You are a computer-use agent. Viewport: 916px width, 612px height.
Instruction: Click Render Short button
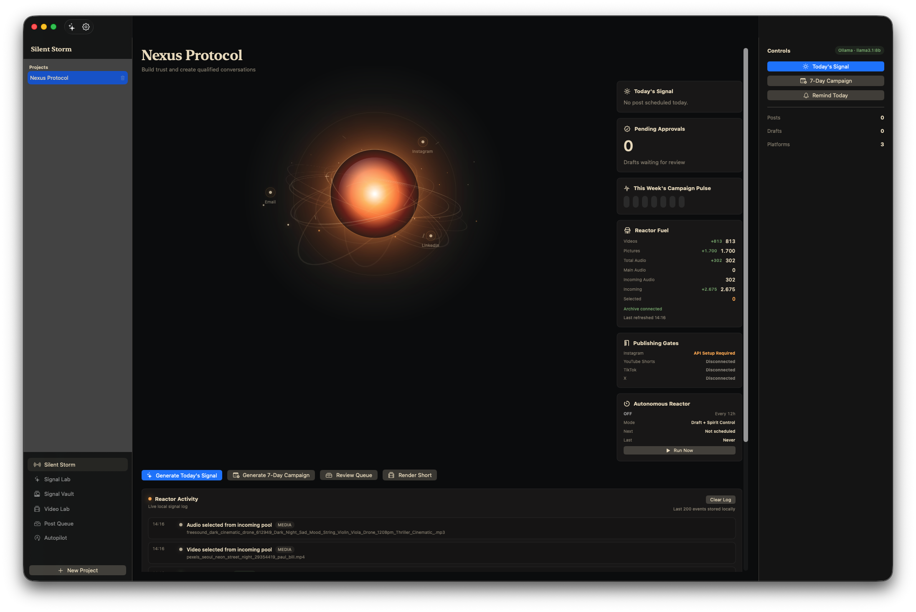(410, 475)
